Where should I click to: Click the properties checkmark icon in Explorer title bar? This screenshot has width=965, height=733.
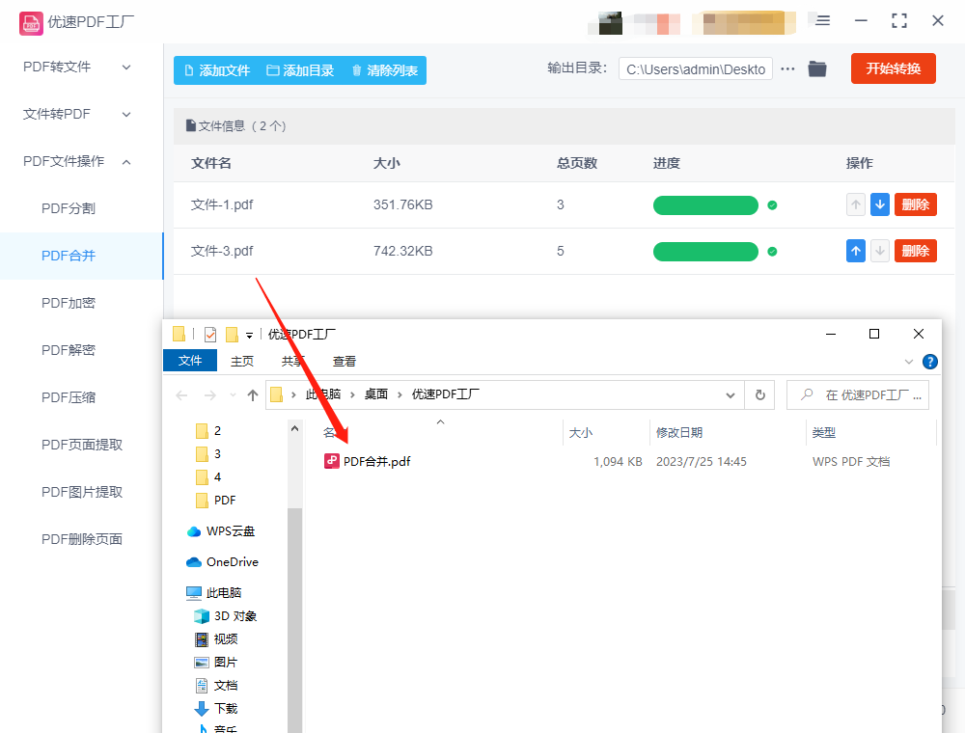click(209, 335)
